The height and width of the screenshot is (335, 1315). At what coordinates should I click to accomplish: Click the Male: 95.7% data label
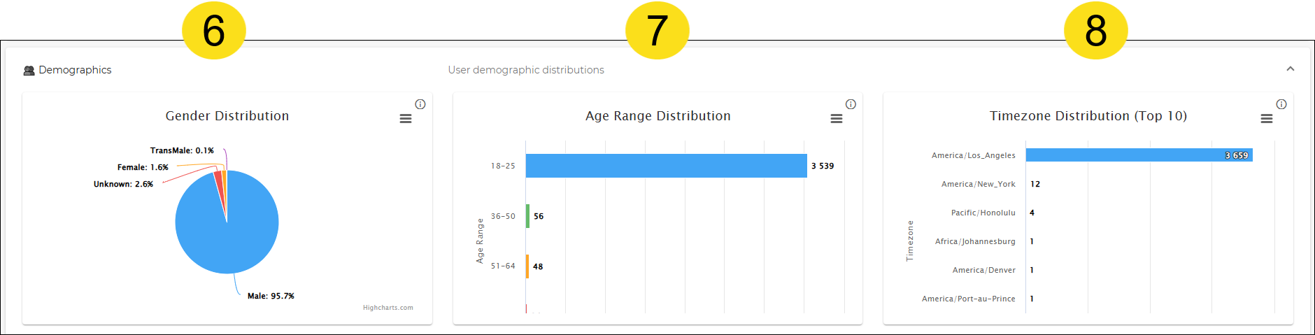coord(271,297)
